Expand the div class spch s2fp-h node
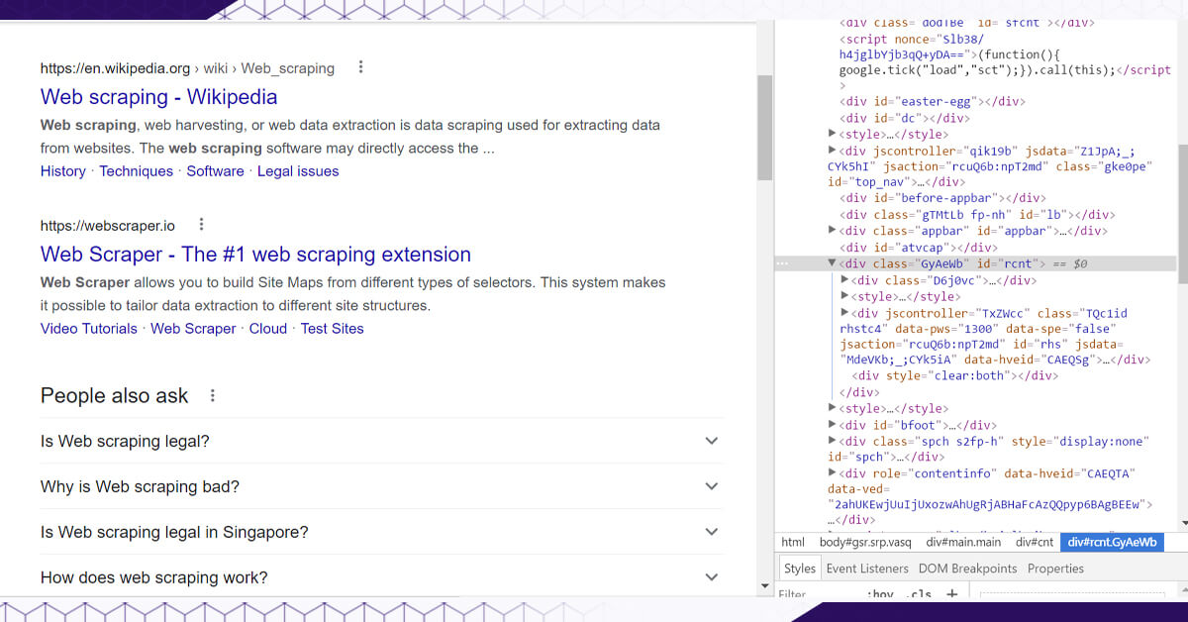This screenshot has width=1188, height=622. click(x=833, y=441)
